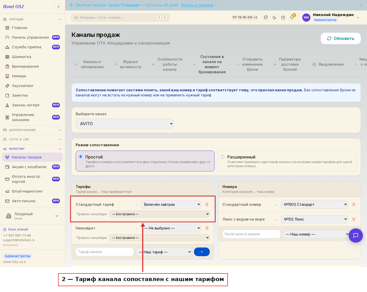Viewport: 367px width, 292px height.
Task: Open Панель управления sidebar item
Action: coord(32,37)
